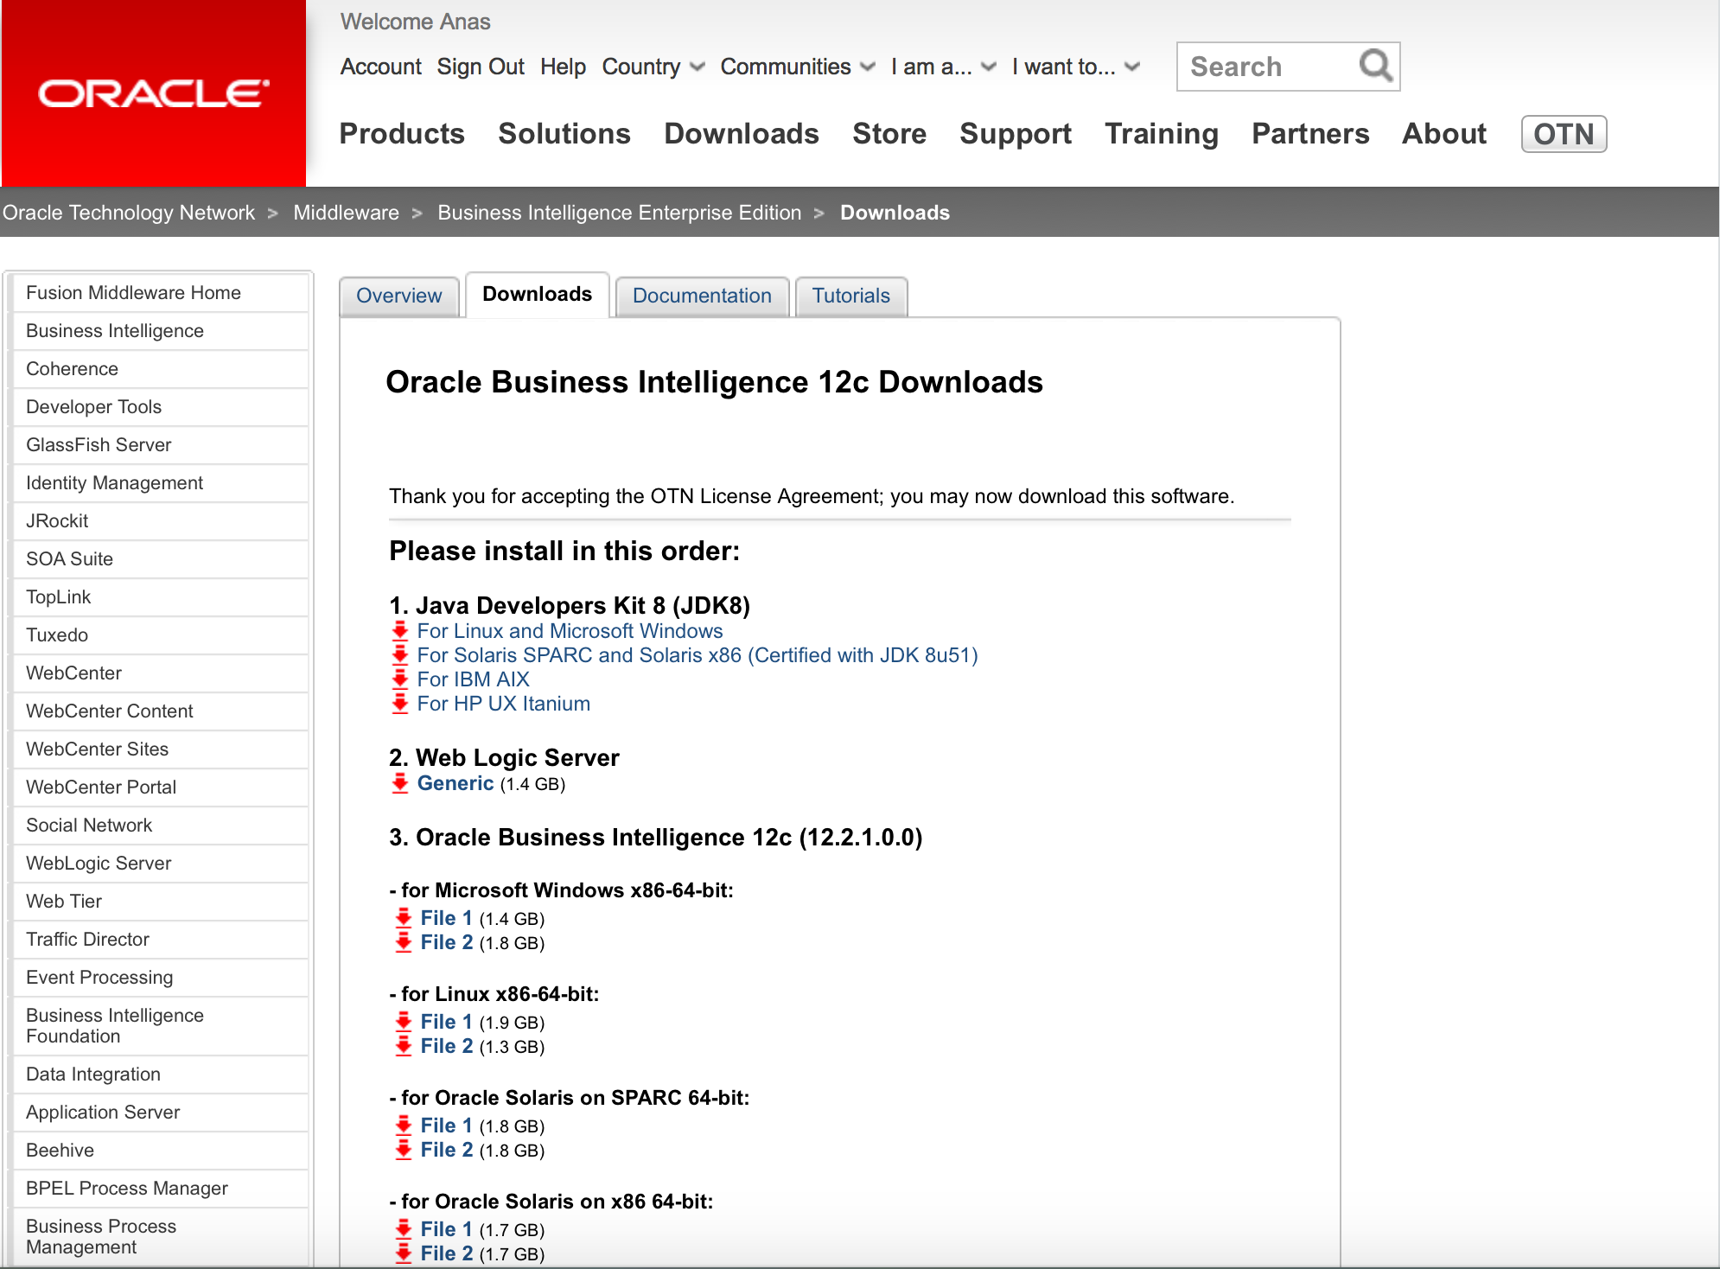Click the OTN button
The height and width of the screenshot is (1269, 1720).
1564,134
